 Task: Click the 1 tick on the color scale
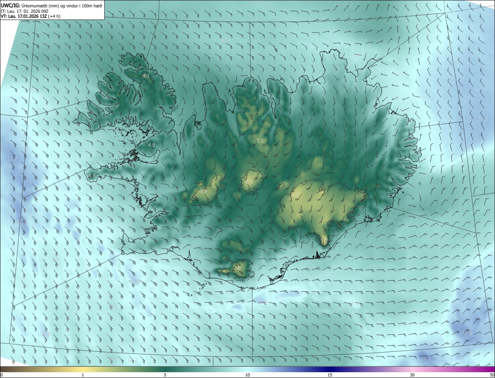pyautogui.click(x=83, y=375)
